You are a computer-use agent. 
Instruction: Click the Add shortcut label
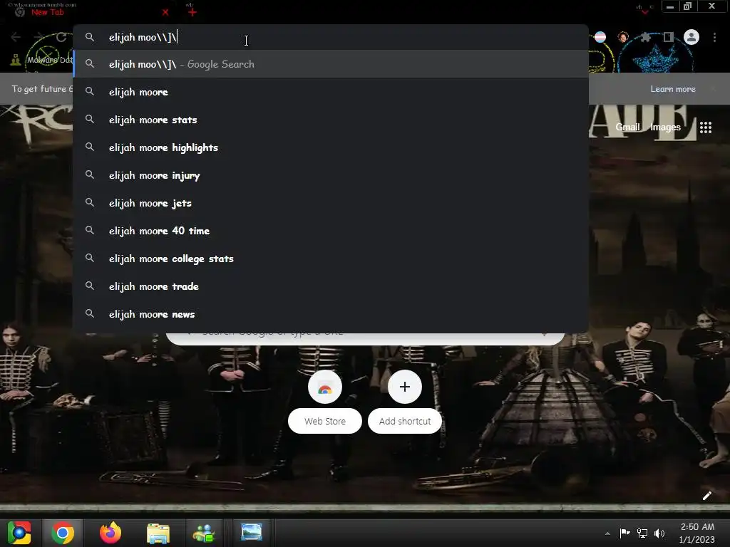point(405,421)
